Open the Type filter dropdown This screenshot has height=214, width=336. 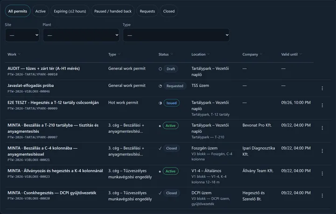point(176,35)
